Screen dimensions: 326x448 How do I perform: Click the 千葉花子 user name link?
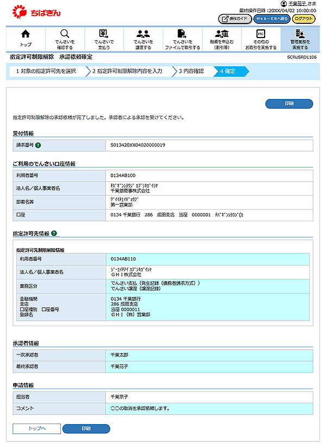[297, 4]
